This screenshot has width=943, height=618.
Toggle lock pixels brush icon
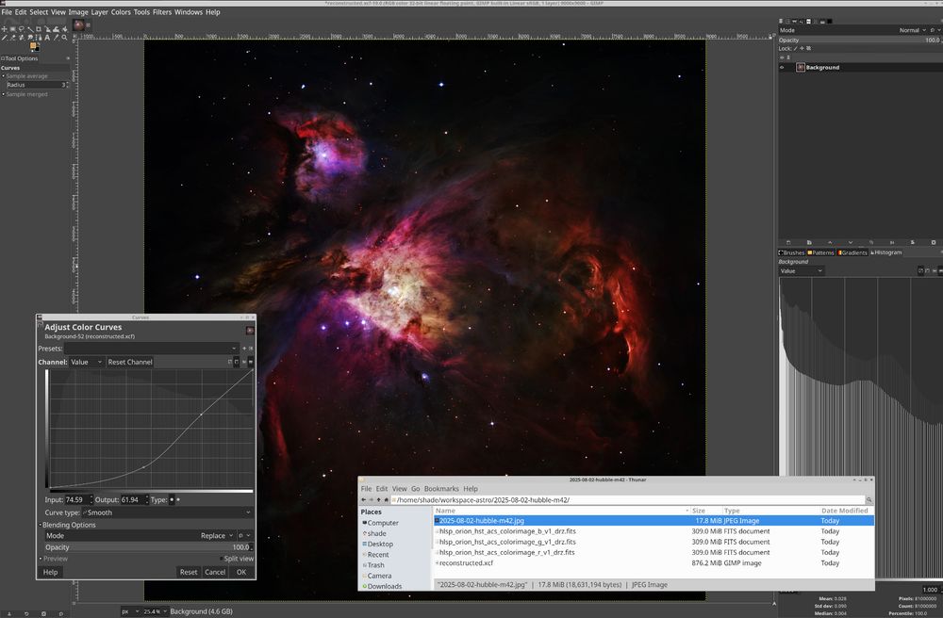[796, 49]
